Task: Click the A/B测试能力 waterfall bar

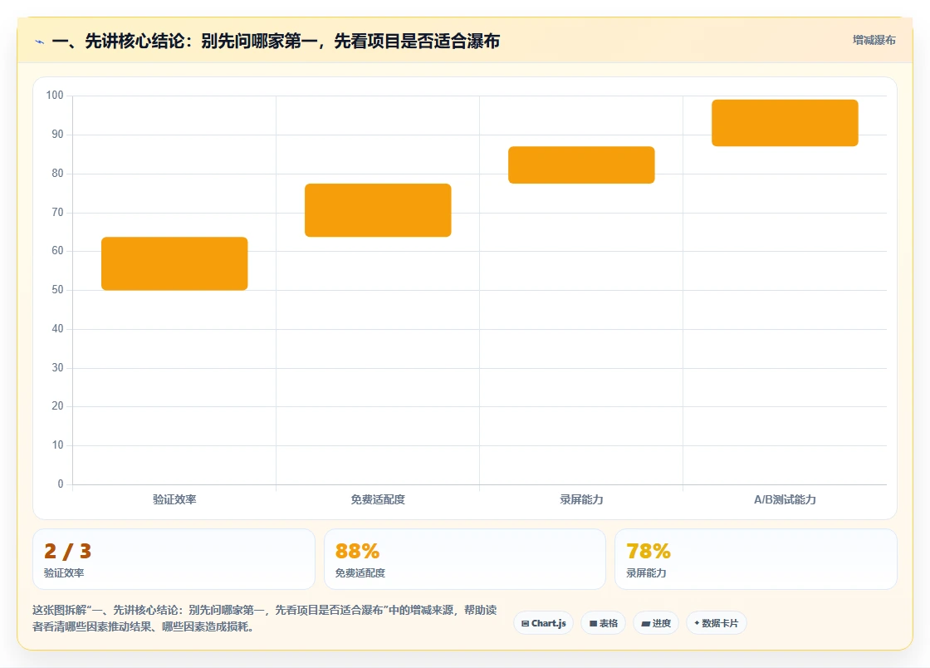Action: pyautogui.click(x=785, y=123)
